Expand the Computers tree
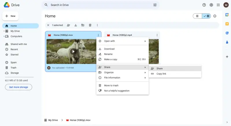 [x=4, y=36]
